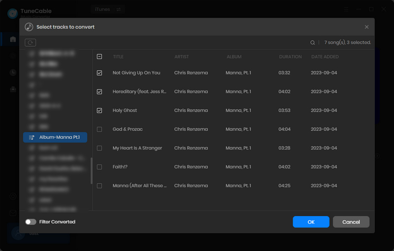Click the Hereditary (feat. Jess R... title

[139, 92]
